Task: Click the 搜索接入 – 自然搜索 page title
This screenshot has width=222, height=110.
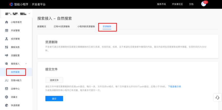Action: click(54, 18)
